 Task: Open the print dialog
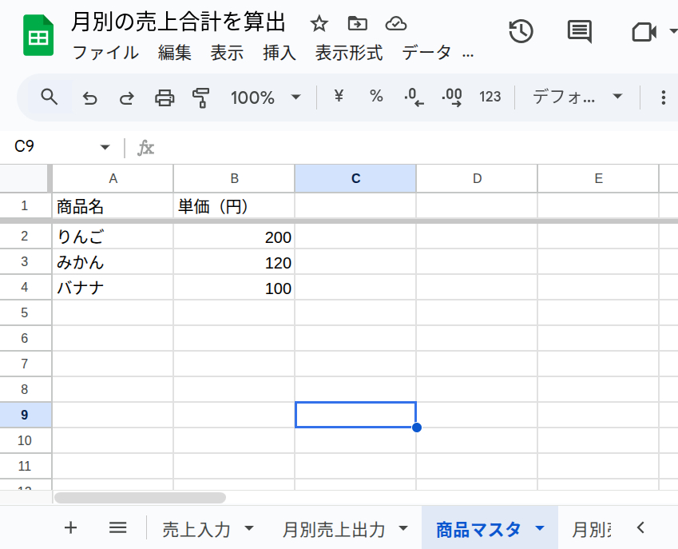tap(165, 97)
